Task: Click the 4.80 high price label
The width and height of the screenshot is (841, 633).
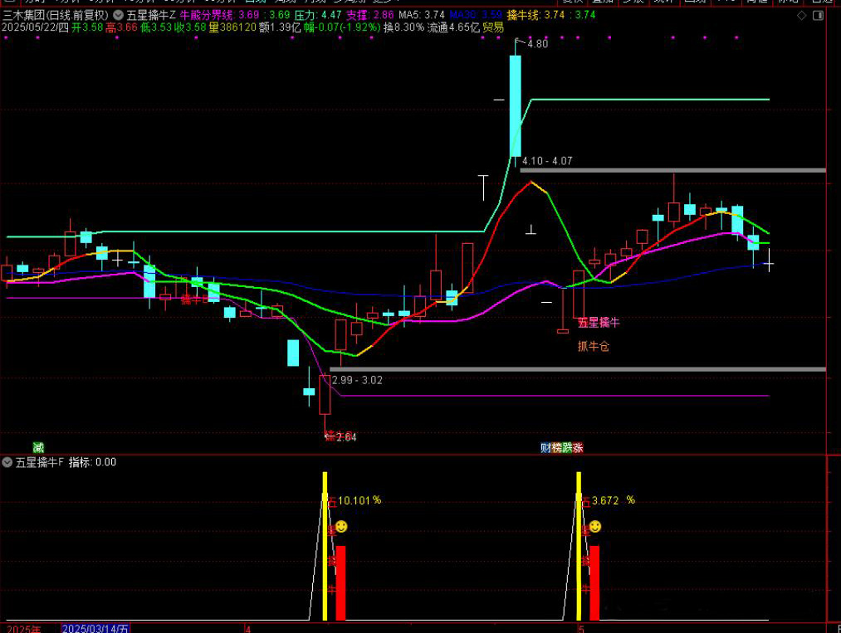Action: [537, 44]
